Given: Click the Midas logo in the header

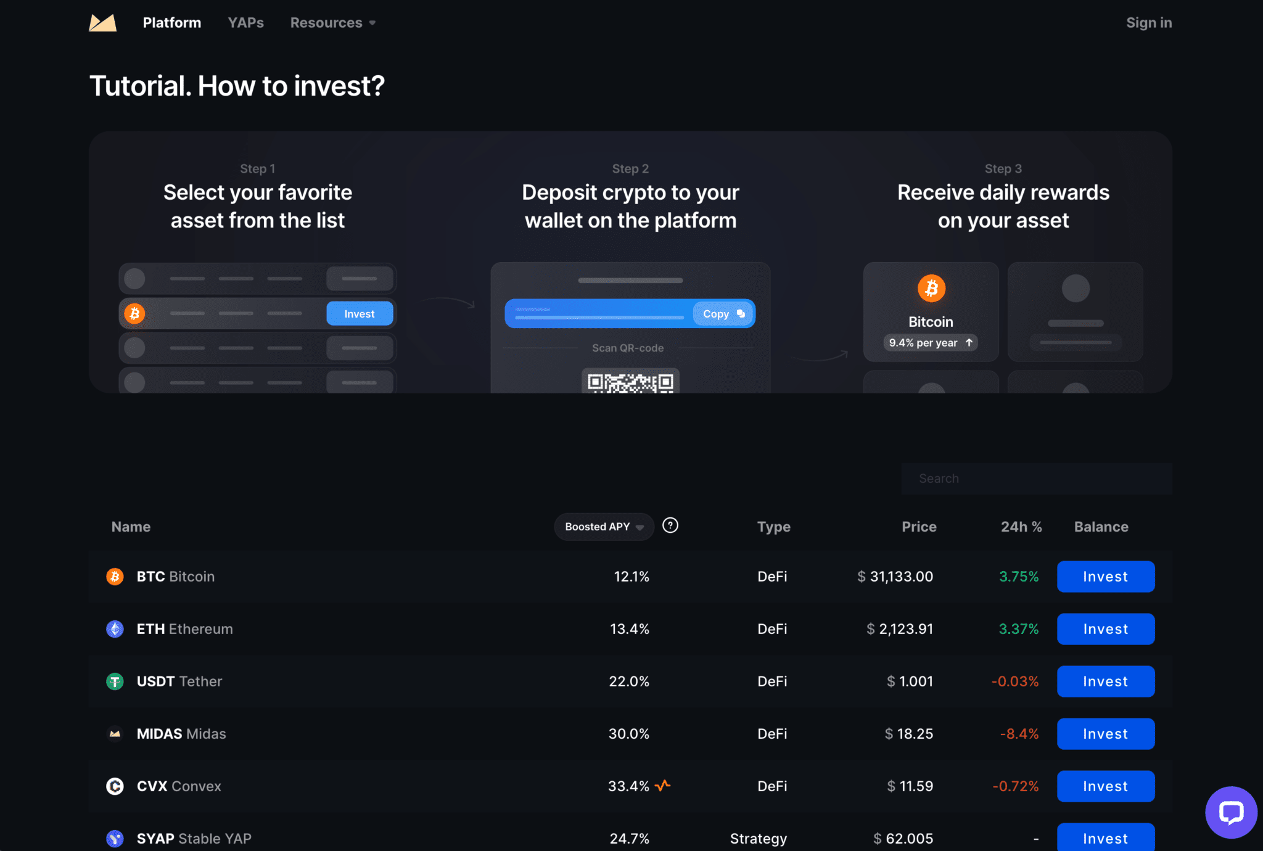Looking at the screenshot, I should (102, 23).
